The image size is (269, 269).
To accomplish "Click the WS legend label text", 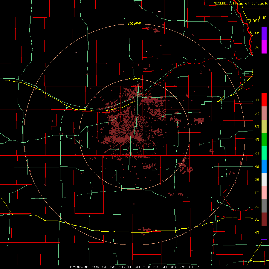I will [x=257, y=166].
